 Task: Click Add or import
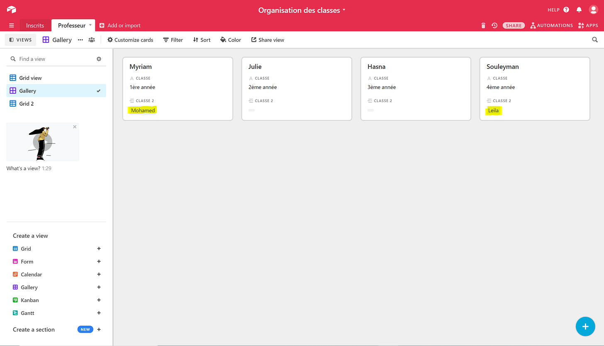click(120, 25)
